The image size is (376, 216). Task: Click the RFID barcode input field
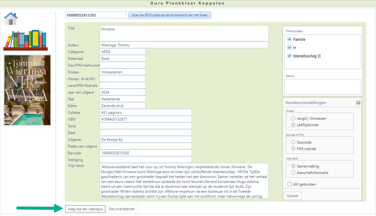coord(95,15)
